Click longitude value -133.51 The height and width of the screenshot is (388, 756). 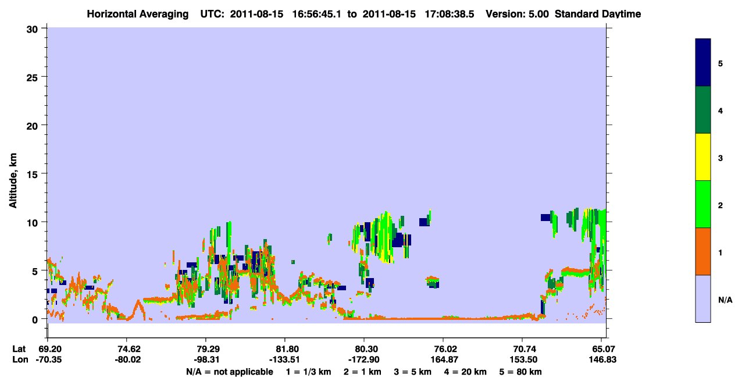[x=285, y=359]
